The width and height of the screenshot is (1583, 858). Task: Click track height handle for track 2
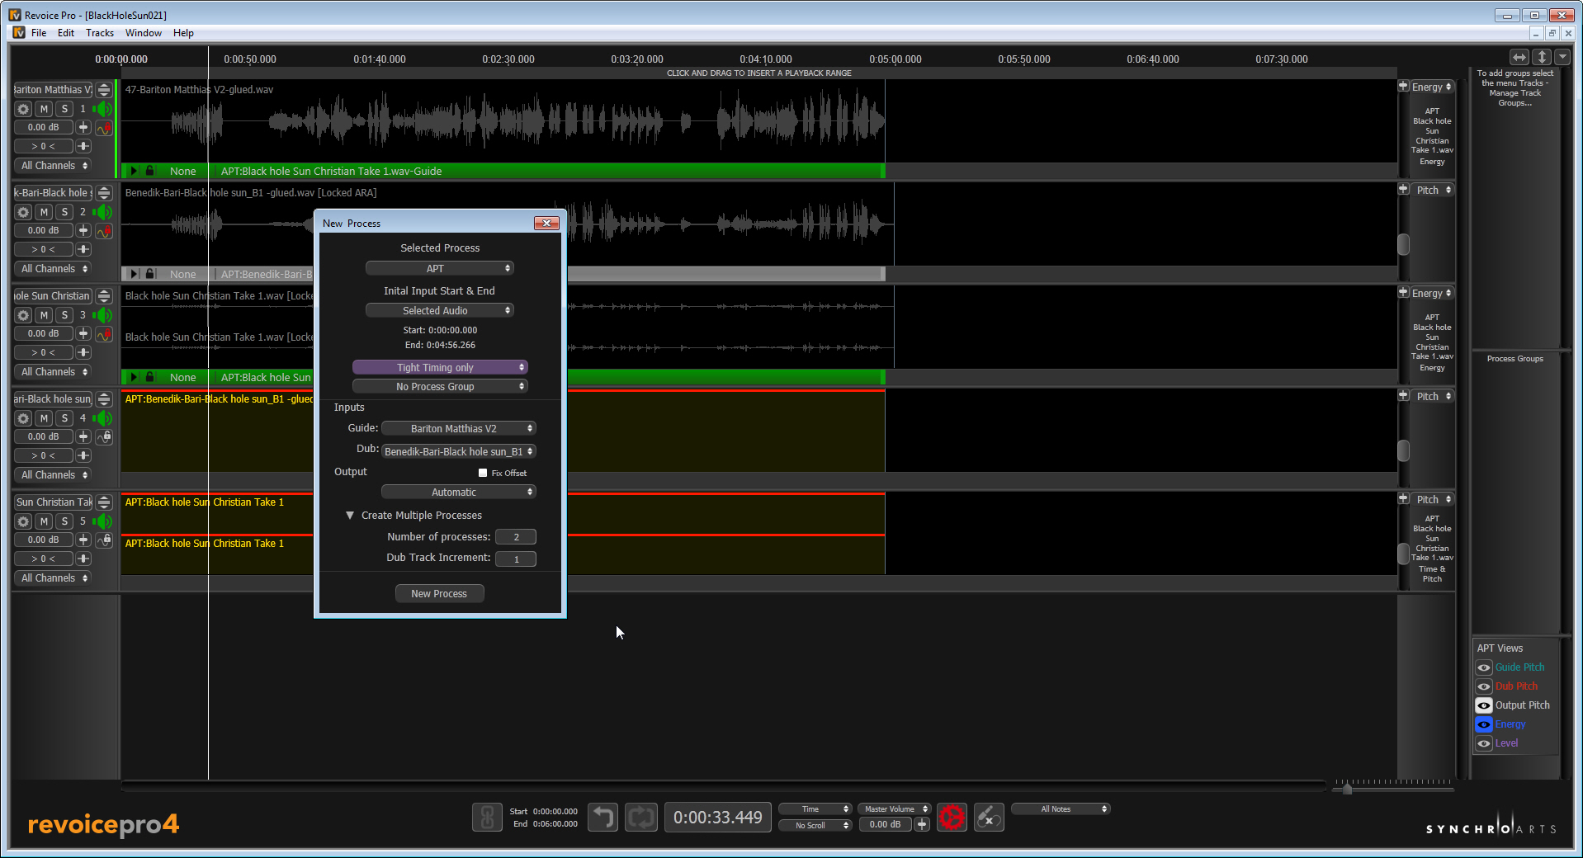pyautogui.click(x=104, y=193)
